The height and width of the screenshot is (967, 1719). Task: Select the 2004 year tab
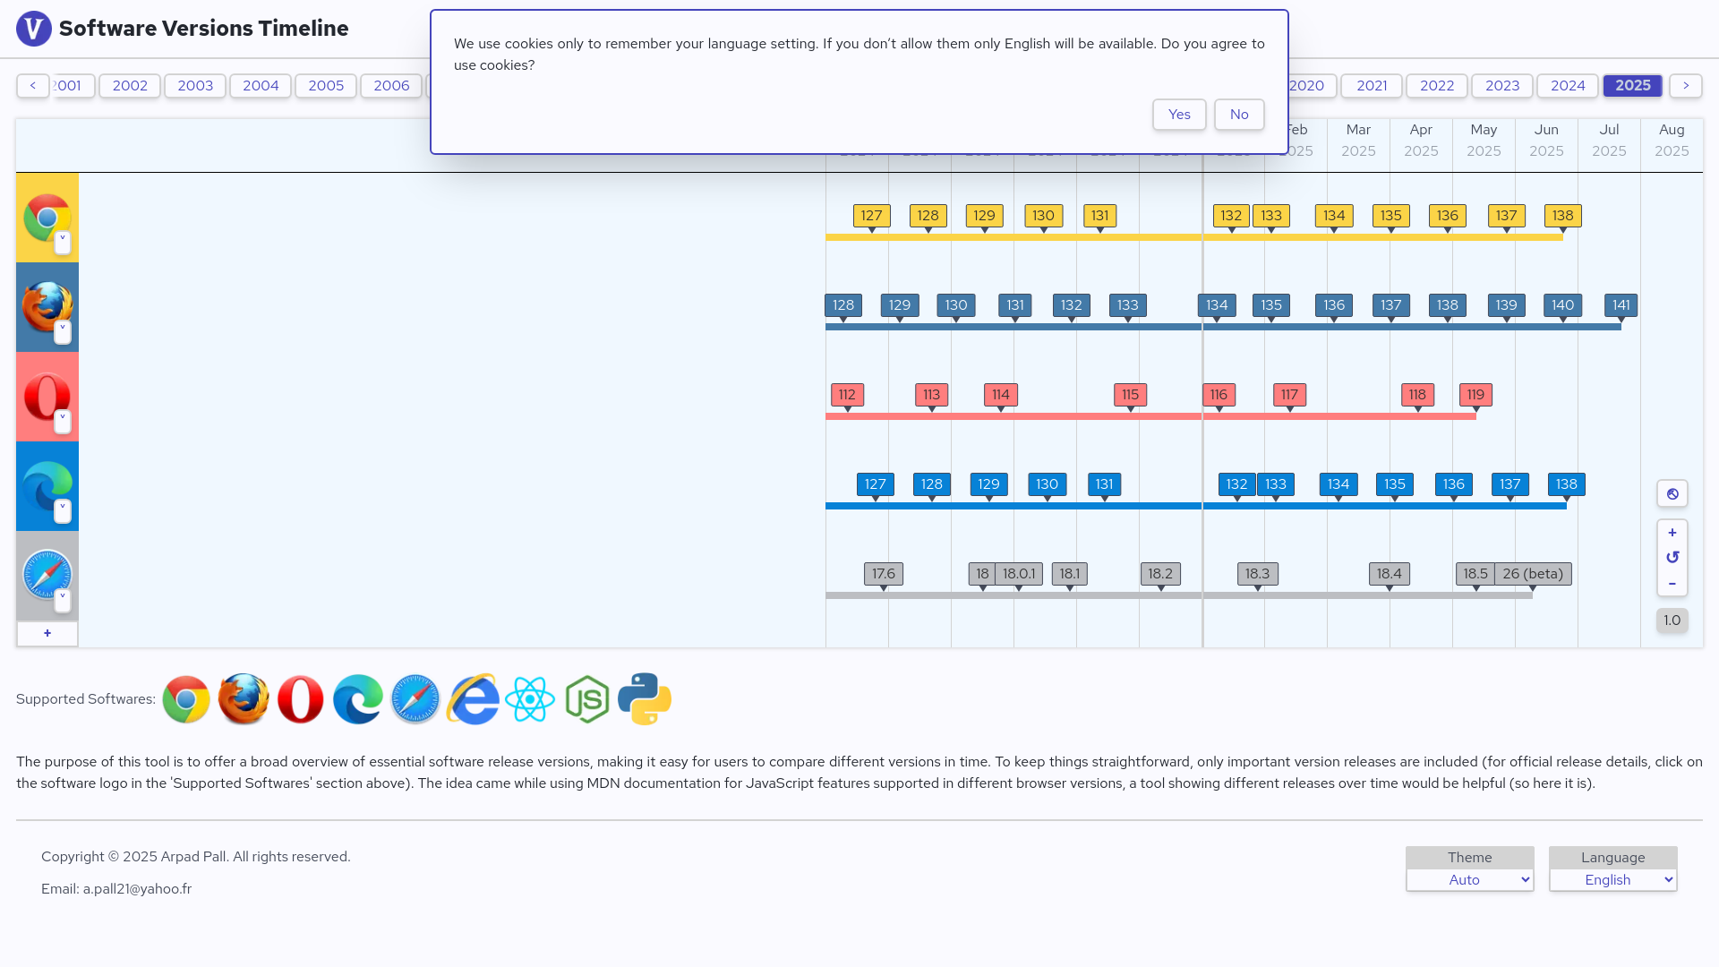(261, 86)
